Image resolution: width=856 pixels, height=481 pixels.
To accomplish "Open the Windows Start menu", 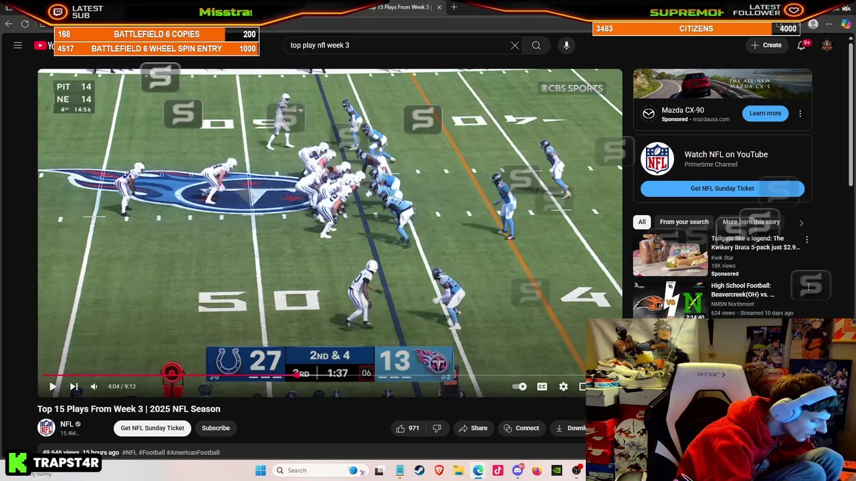I will [261, 470].
